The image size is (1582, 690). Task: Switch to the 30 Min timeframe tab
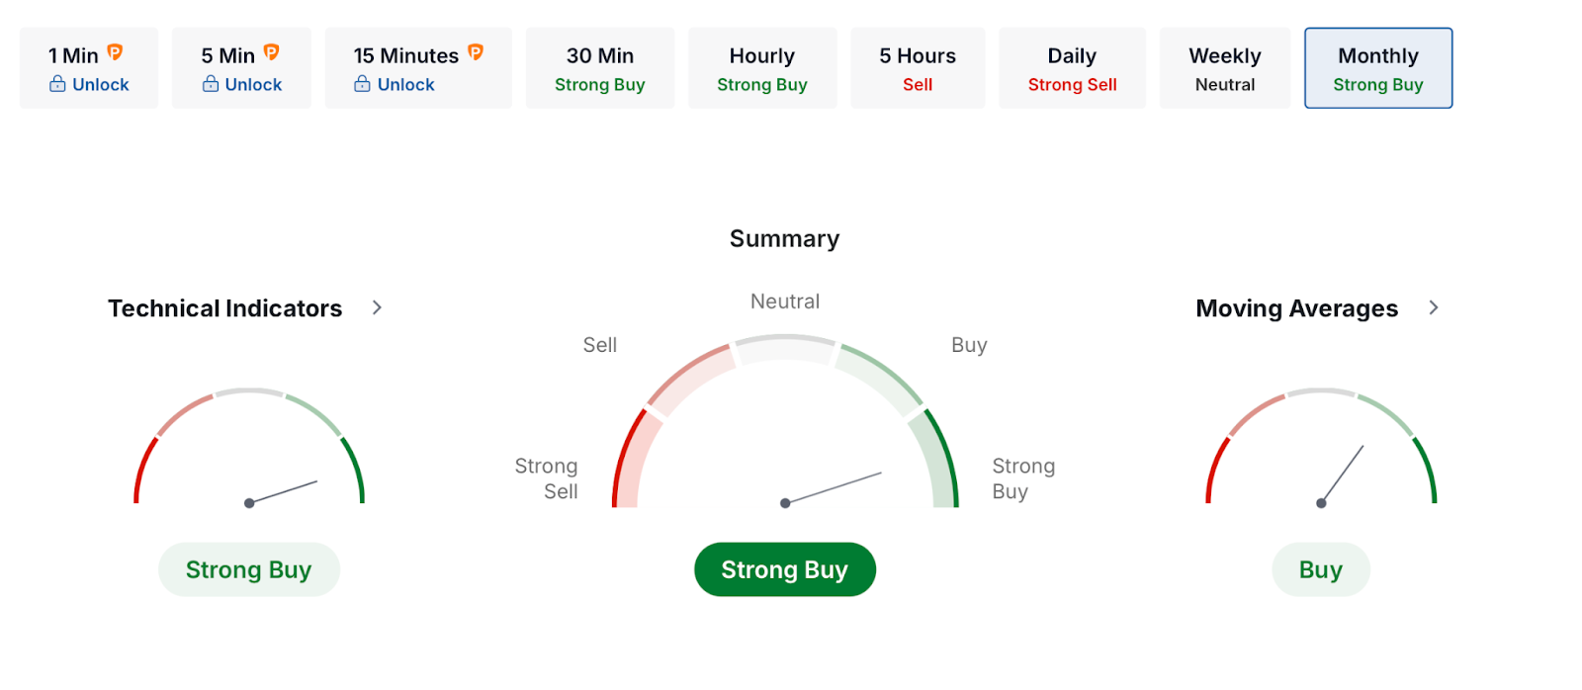click(x=599, y=68)
